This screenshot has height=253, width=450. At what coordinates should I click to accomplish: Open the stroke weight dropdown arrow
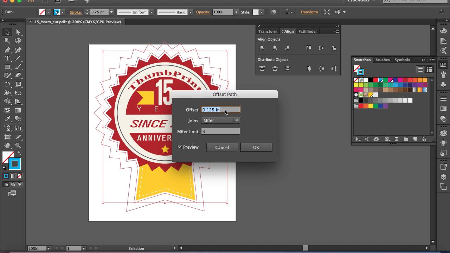click(111, 12)
